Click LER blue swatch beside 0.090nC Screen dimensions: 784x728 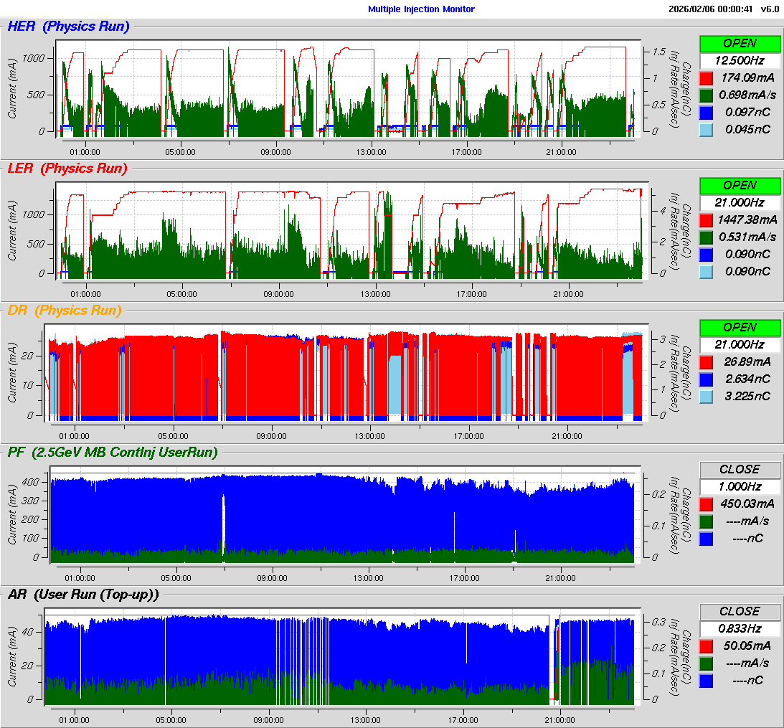tap(706, 255)
